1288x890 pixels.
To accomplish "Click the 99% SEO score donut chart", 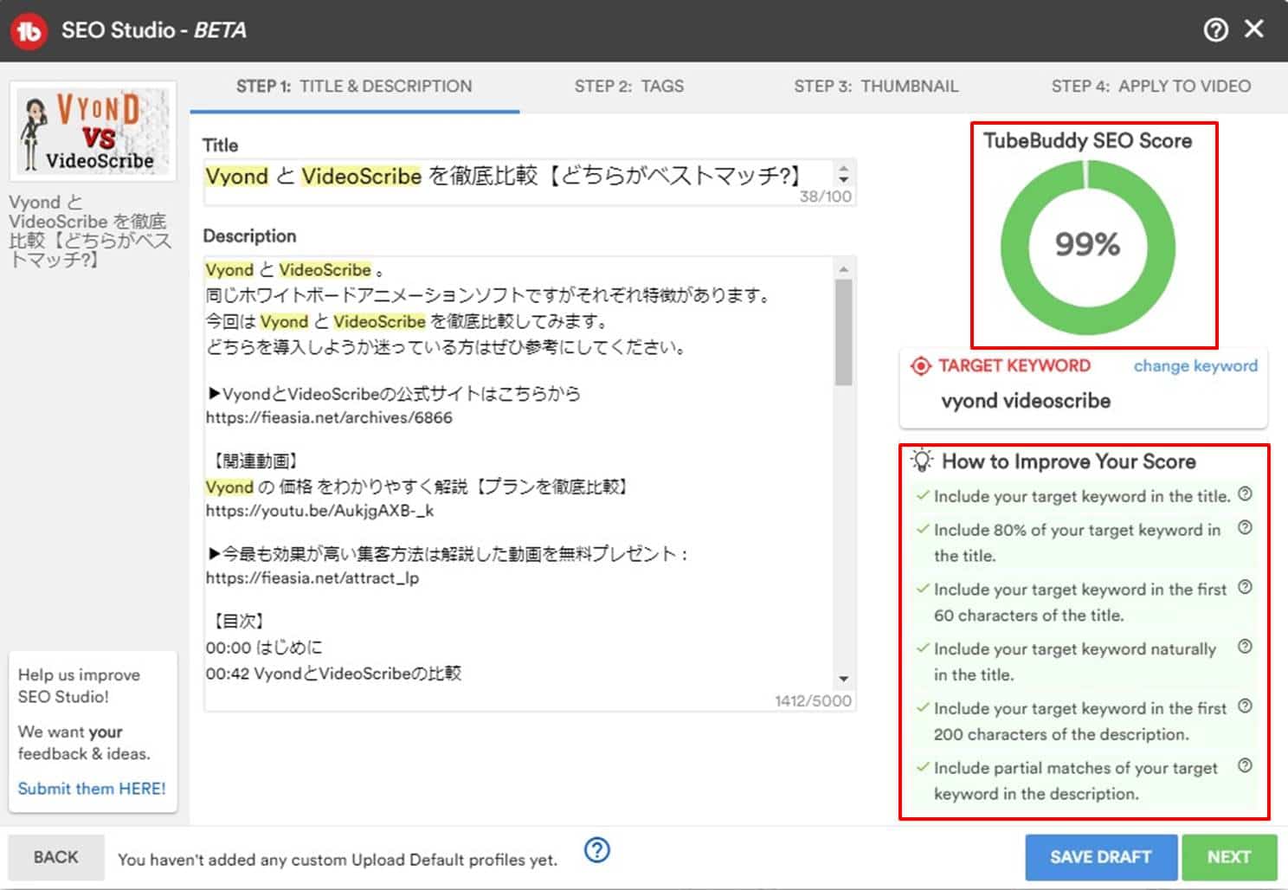I will (x=1087, y=247).
